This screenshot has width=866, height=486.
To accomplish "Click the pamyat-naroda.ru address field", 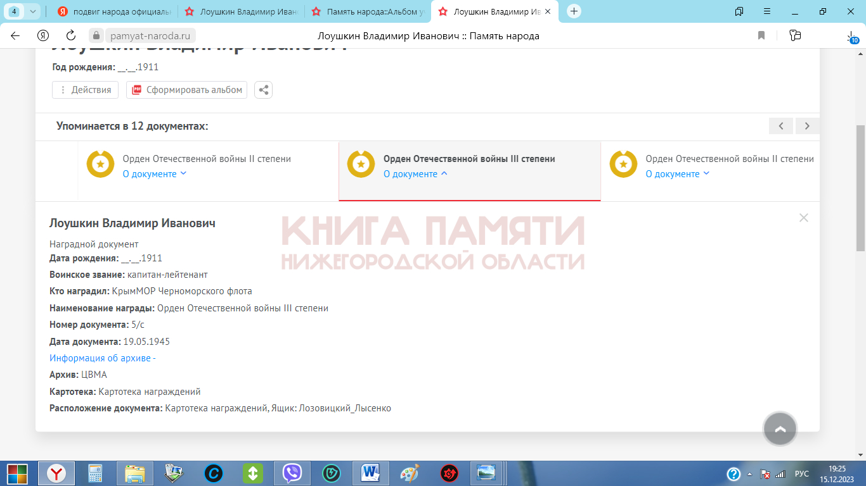I will (150, 35).
